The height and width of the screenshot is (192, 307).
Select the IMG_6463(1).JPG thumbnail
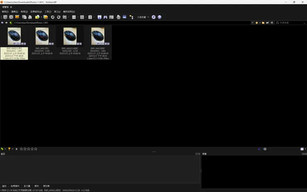pyautogui.click(x=14, y=36)
